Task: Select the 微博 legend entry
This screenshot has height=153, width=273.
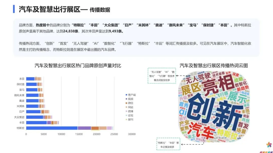Action: tap(129, 111)
